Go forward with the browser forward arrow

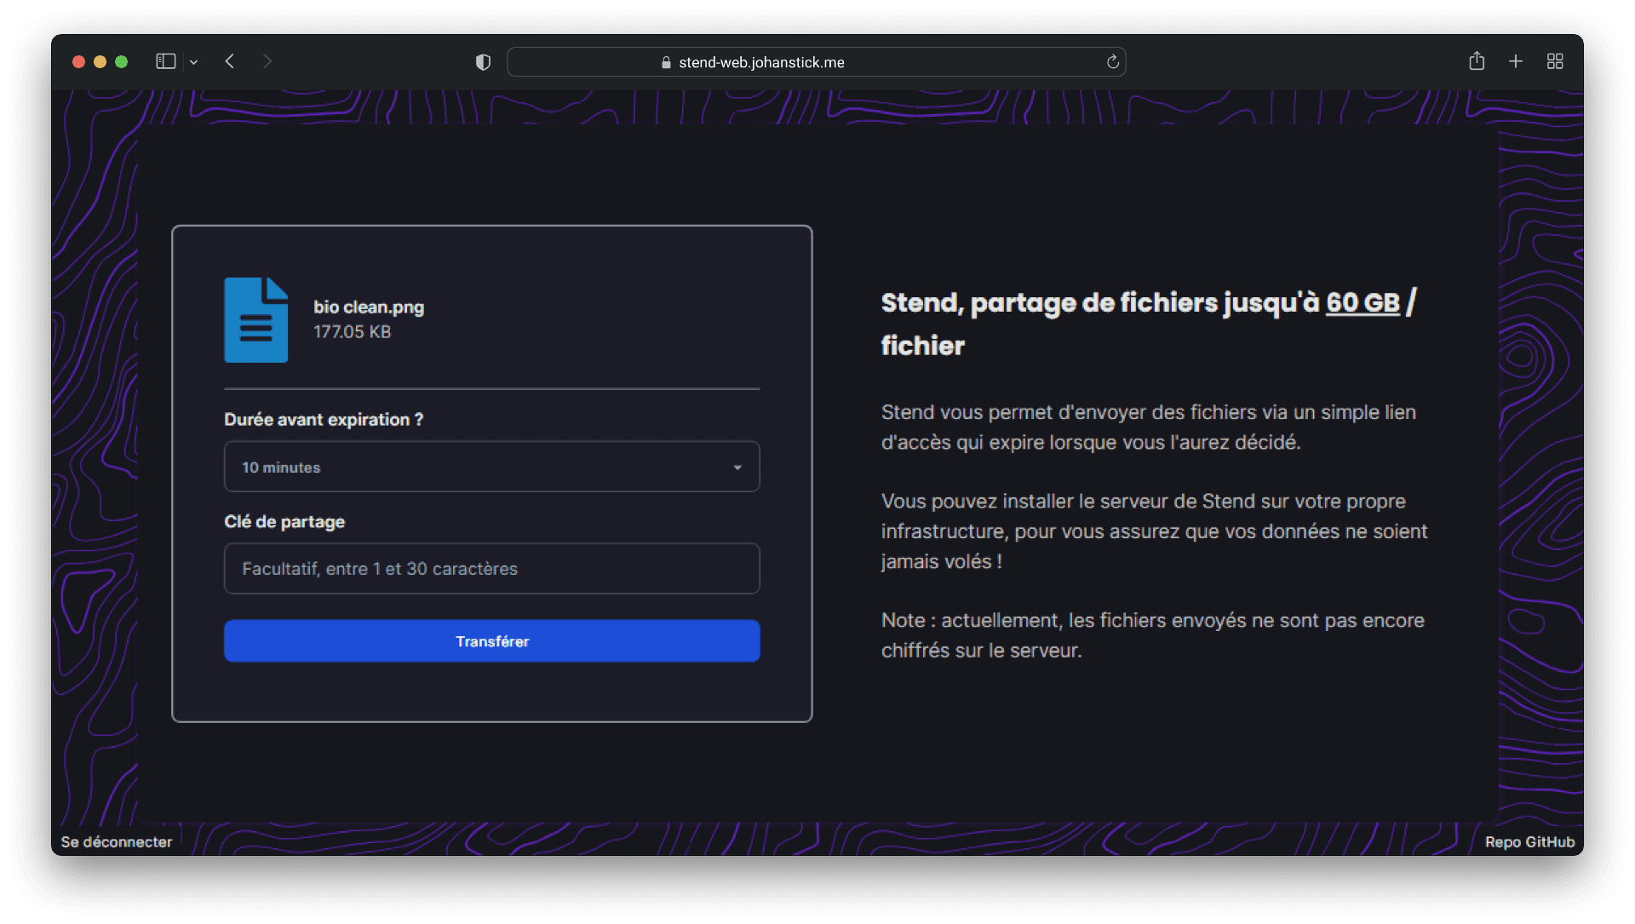[267, 61]
